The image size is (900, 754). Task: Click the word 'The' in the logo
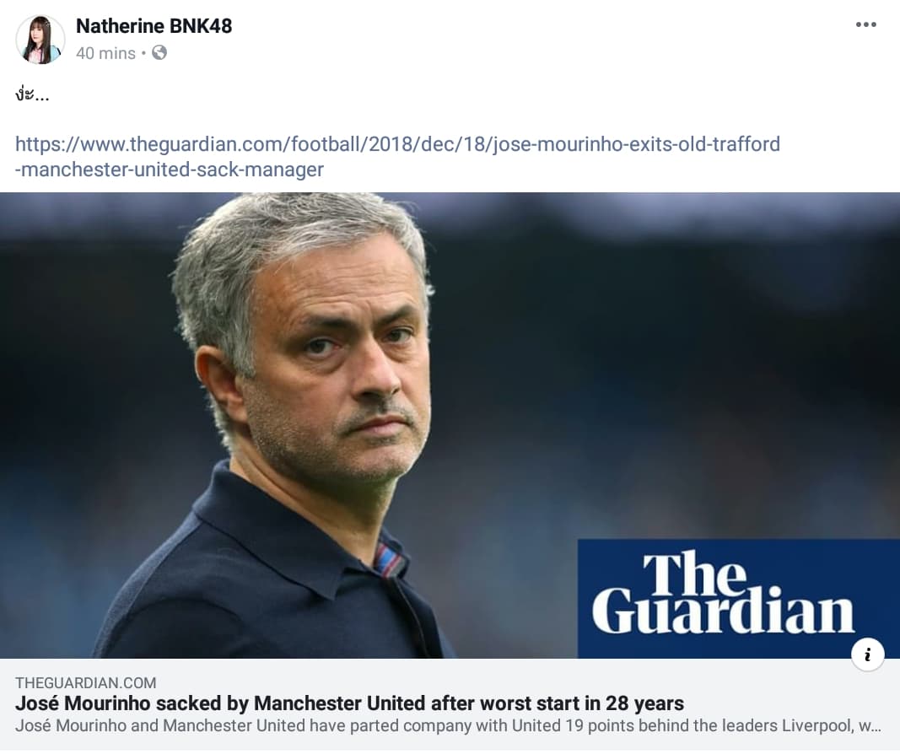[693, 574]
